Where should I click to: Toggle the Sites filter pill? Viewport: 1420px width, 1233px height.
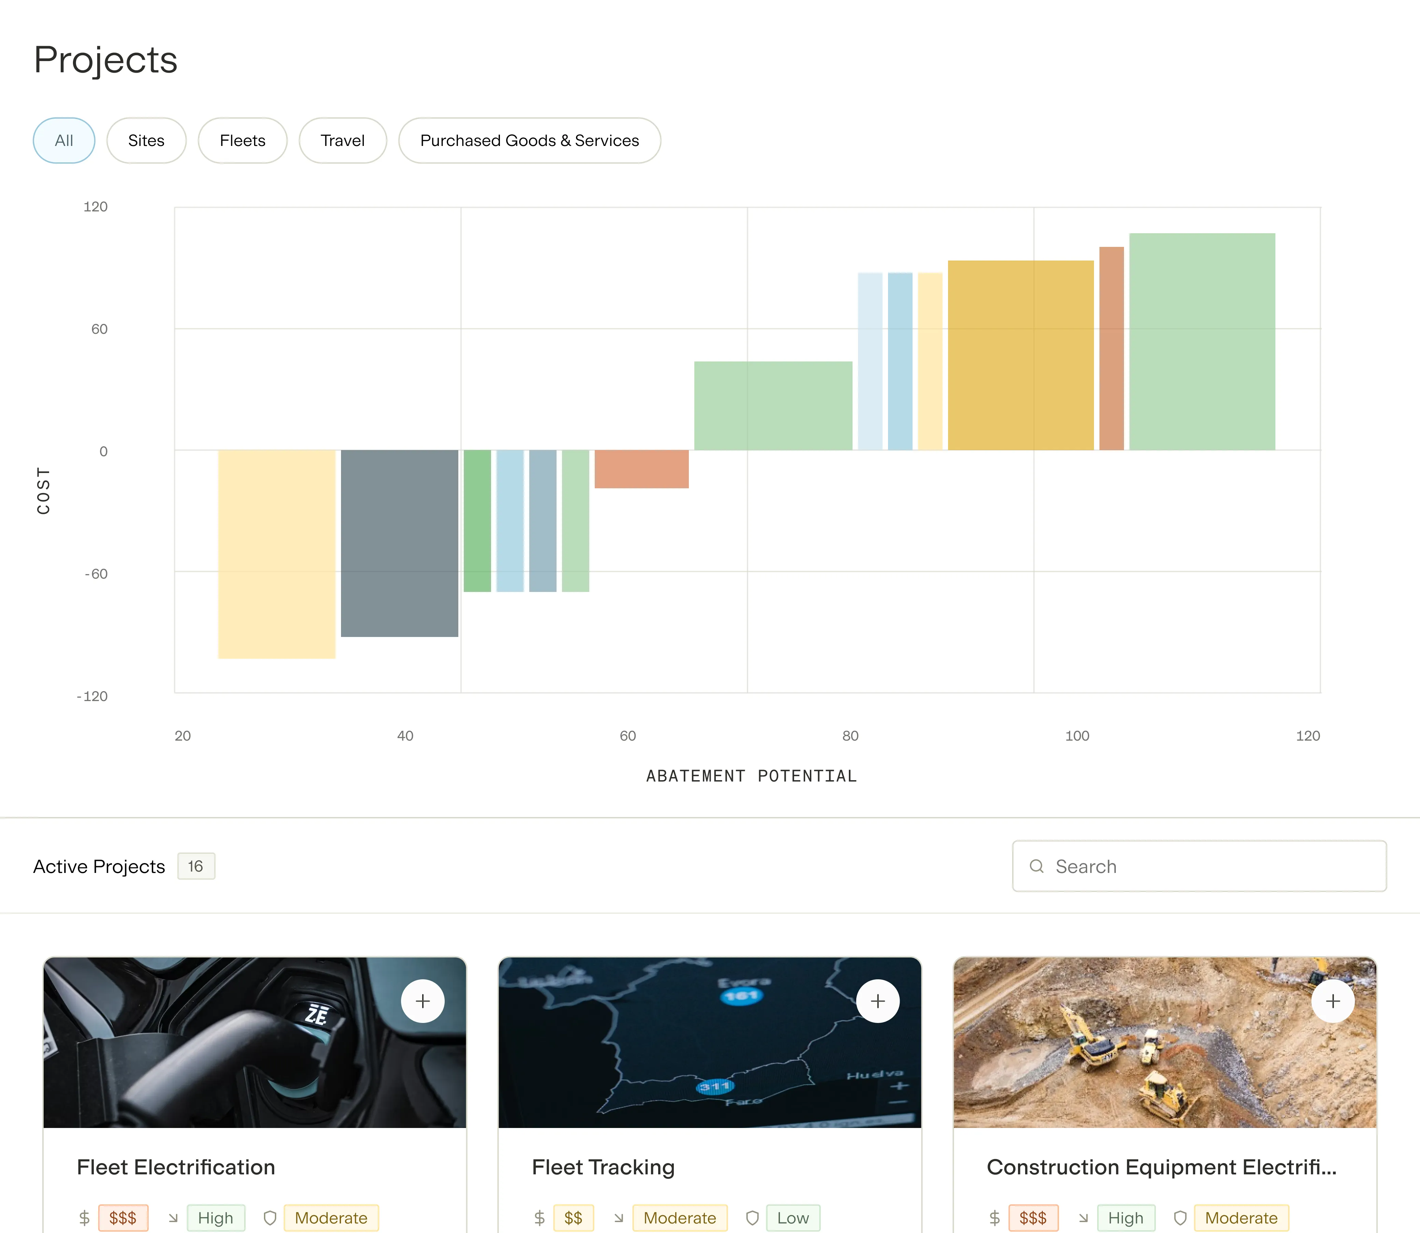click(146, 140)
